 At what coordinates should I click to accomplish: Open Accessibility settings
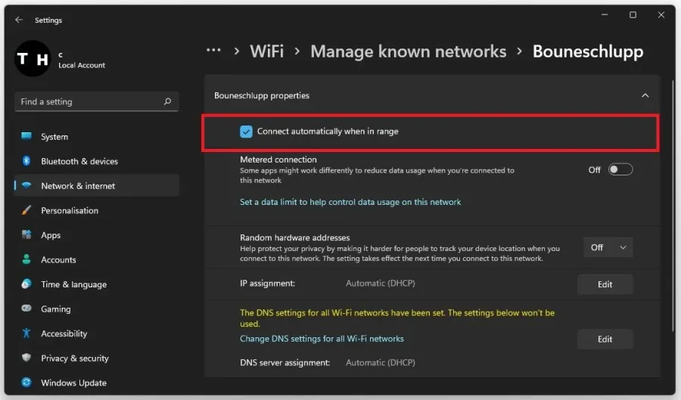[x=97, y=333]
